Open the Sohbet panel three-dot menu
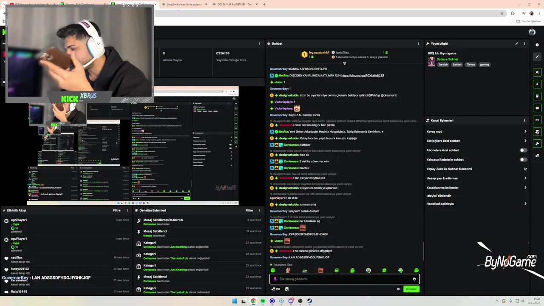This screenshot has width=544, height=306. (419, 43)
